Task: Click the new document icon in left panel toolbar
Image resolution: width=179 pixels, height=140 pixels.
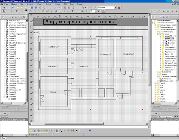Action: coord(3,17)
